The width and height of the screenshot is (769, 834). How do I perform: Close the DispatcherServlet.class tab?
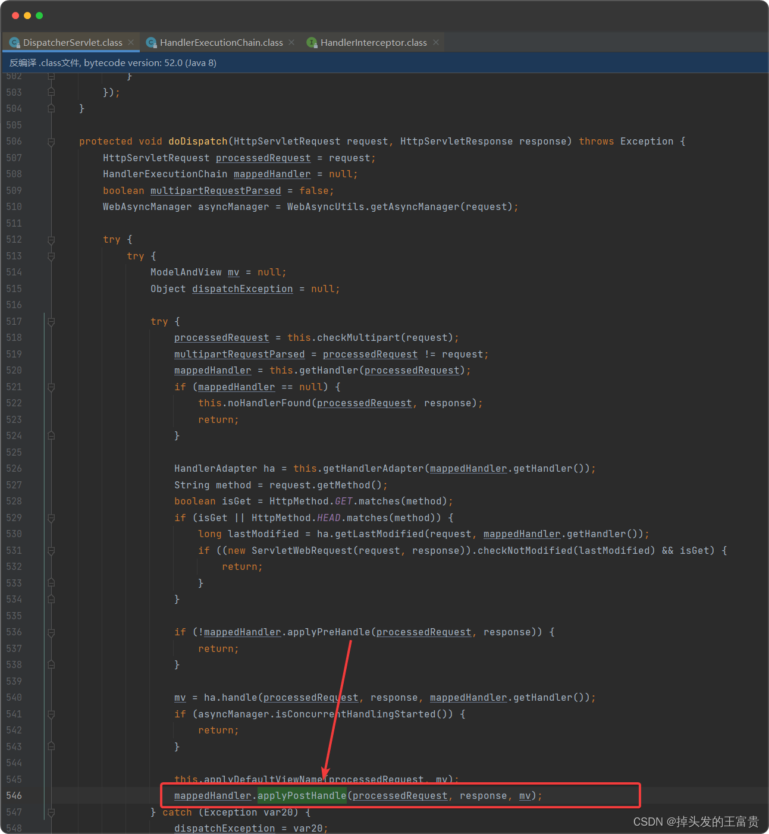tap(131, 42)
